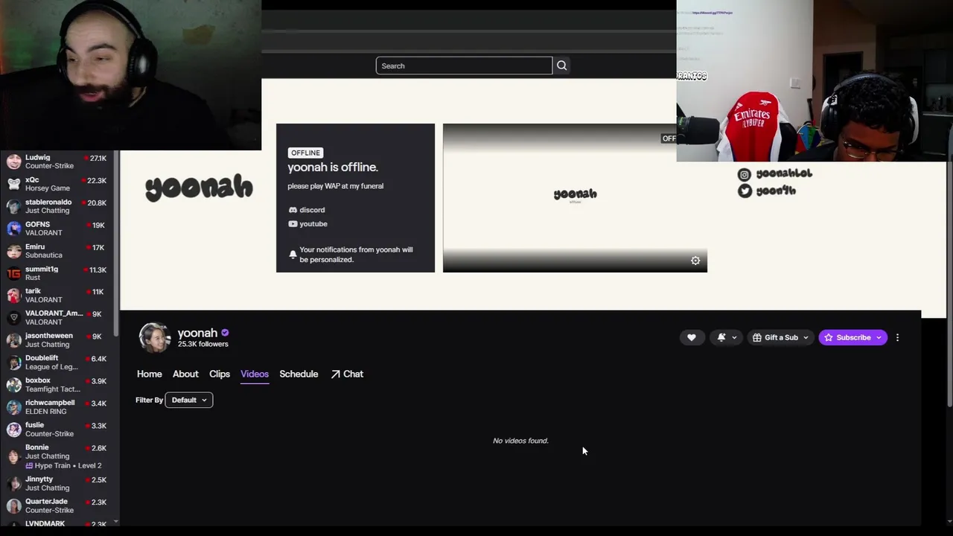
Task: Click the Hype Train Level 2 label
Action: 63,465
